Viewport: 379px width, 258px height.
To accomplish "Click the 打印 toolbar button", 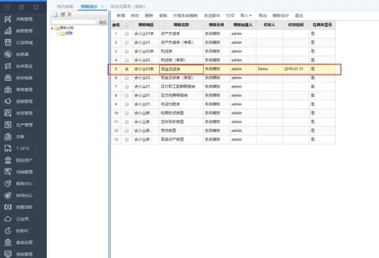I will point(230,15).
